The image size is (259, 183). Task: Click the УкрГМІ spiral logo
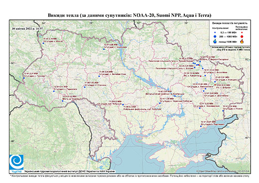coord(16,162)
